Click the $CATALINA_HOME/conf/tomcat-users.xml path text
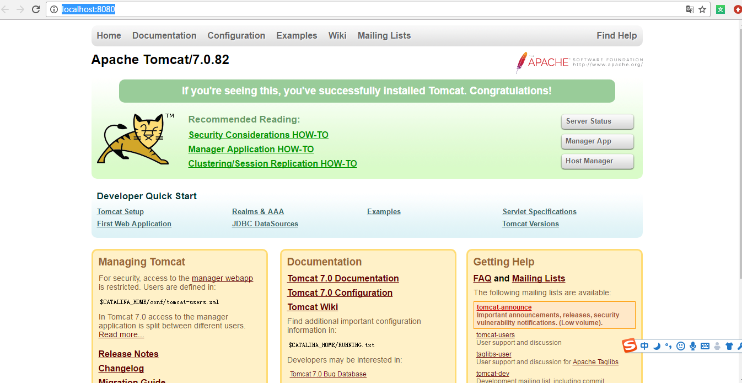Image resolution: width=742 pixels, height=383 pixels. (159, 302)
